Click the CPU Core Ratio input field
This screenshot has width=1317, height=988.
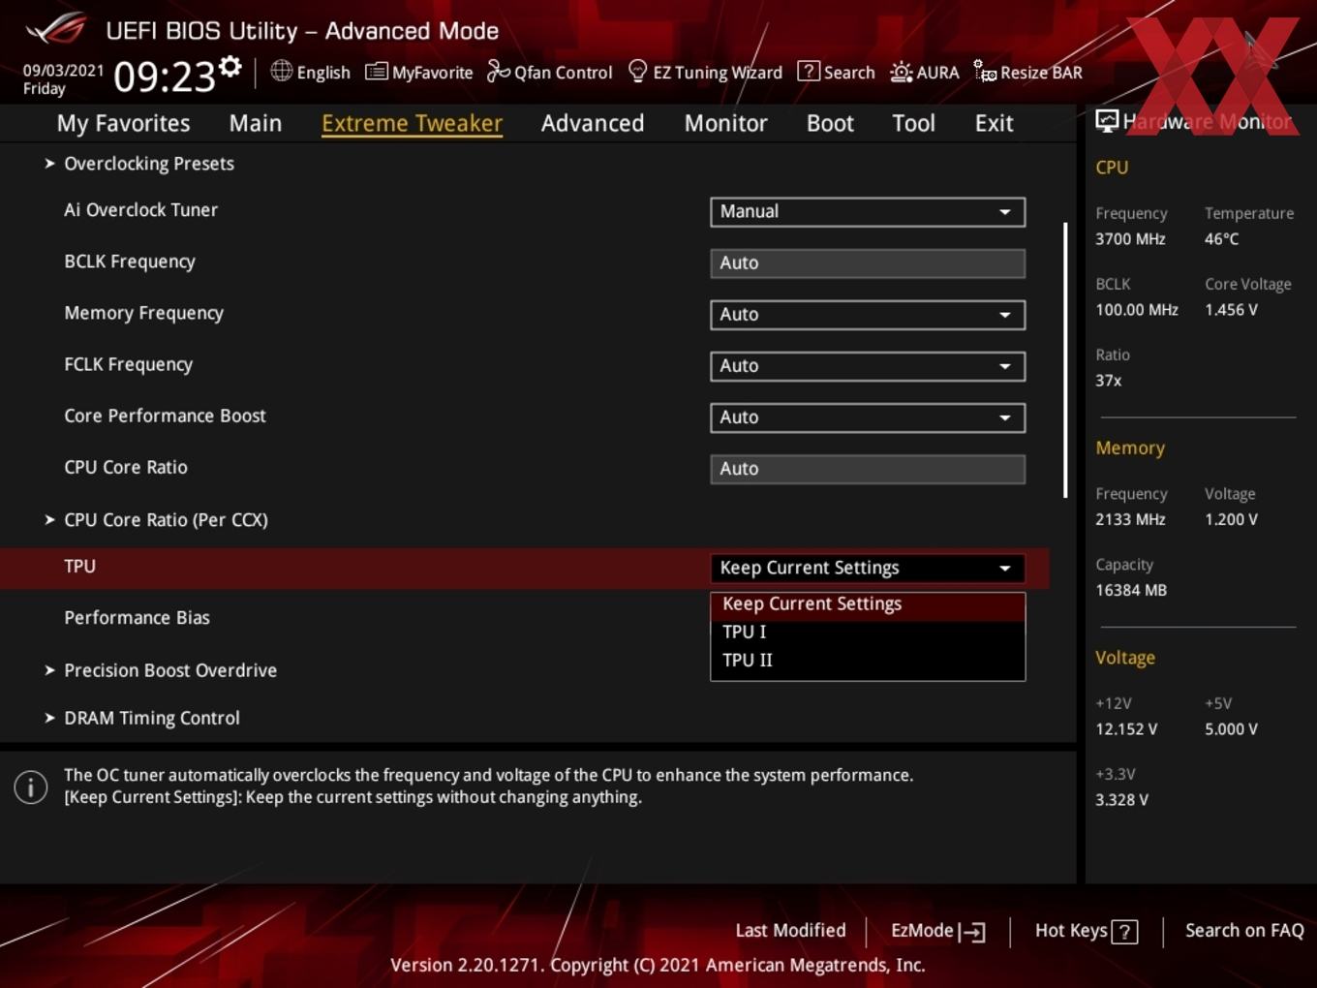868,469
